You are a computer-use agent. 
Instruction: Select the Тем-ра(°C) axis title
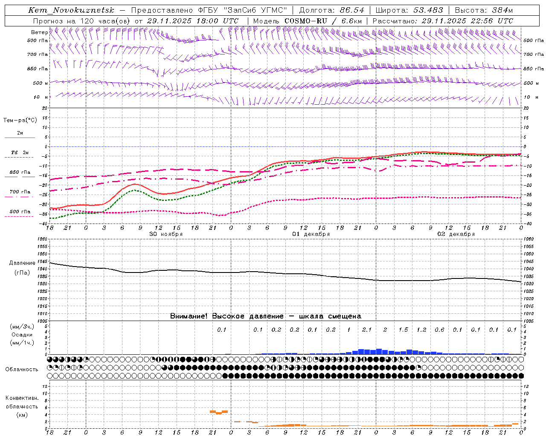click(x=20, y=120)
